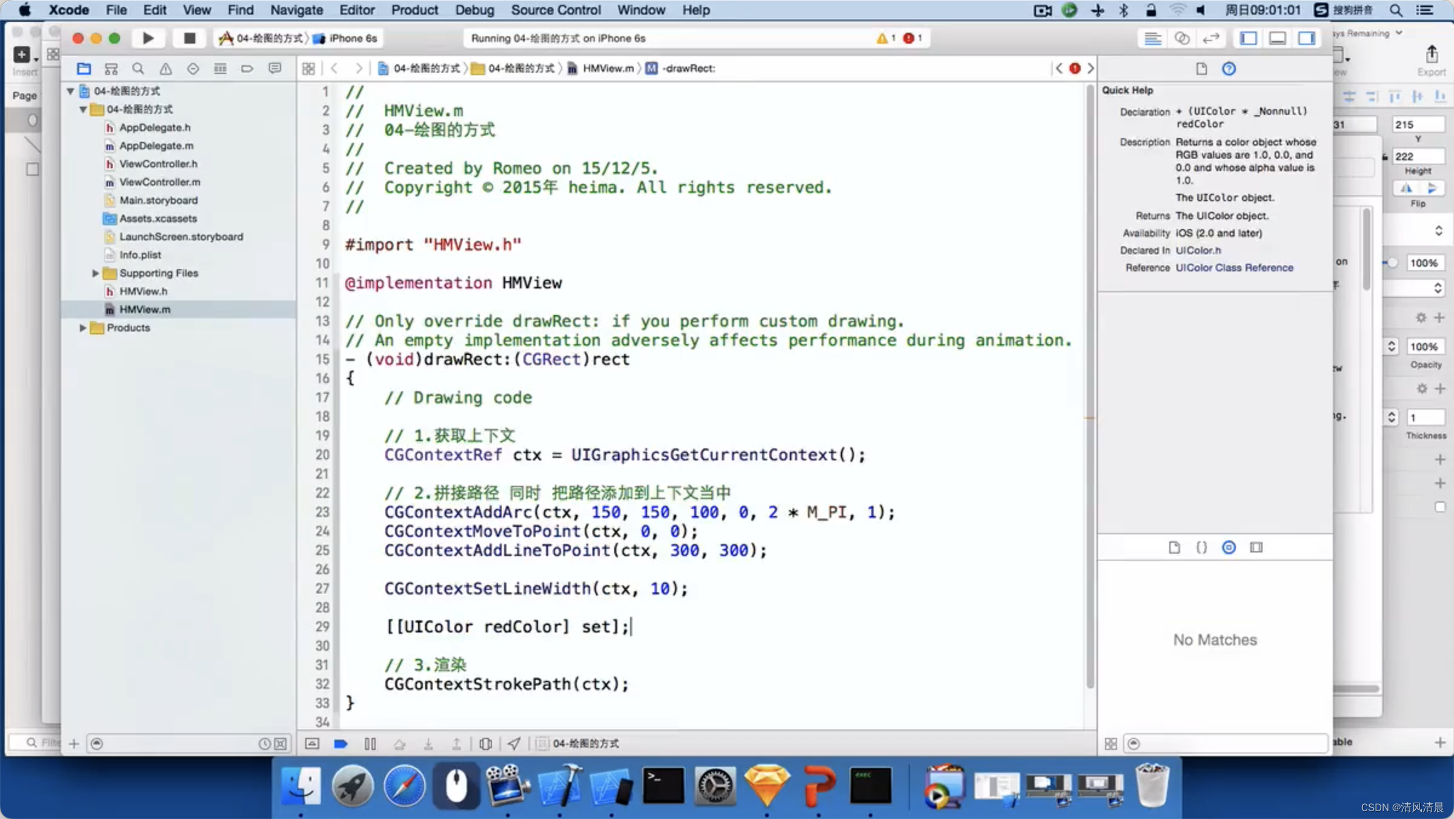Click Step into in debug bar
1454x819 pixels.
point(428,743)
